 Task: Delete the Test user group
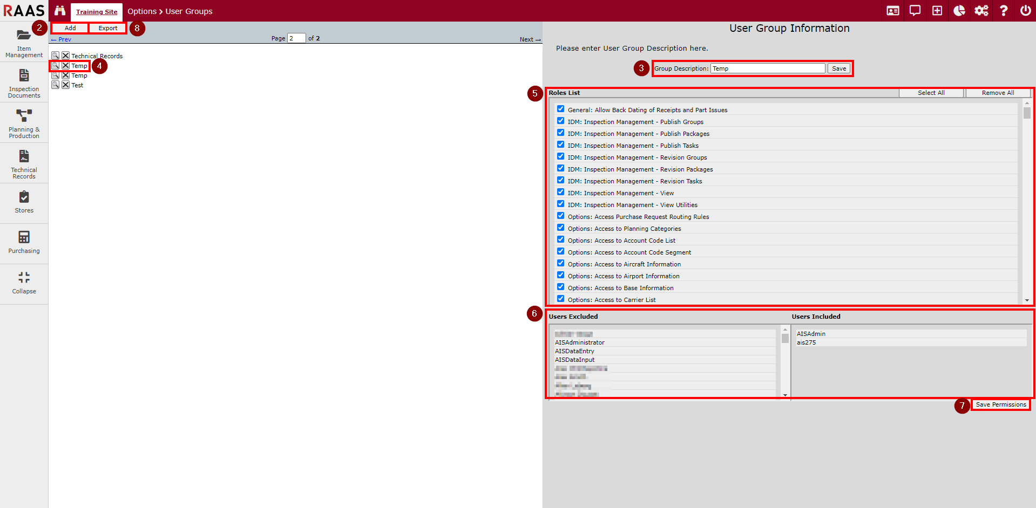click(65, 85)
